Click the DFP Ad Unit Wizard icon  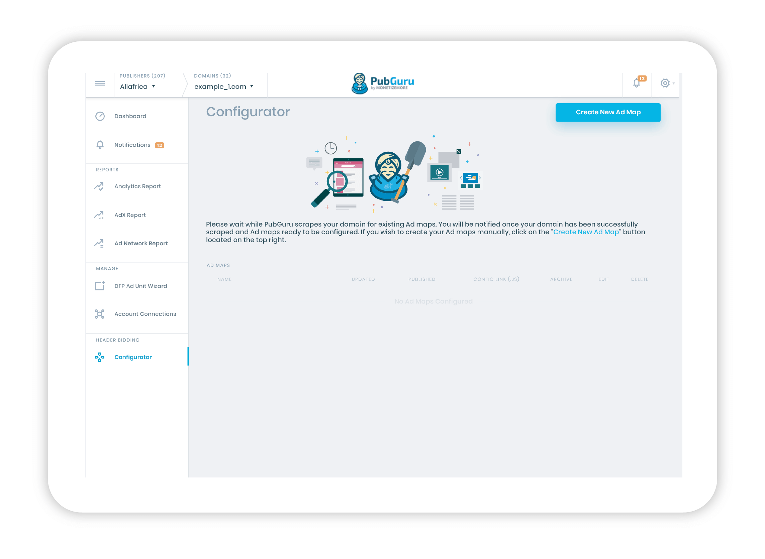pyautogui.click(x=100, y=286)
